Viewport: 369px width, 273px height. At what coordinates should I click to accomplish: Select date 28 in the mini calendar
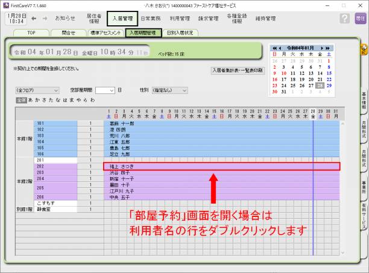[x=320, y=85]
